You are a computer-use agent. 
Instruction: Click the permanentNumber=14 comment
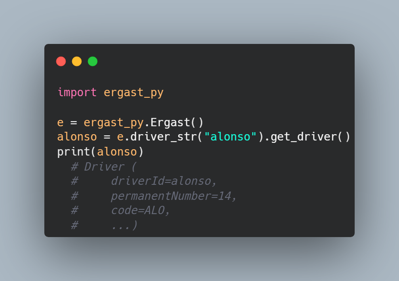(173, 196)
